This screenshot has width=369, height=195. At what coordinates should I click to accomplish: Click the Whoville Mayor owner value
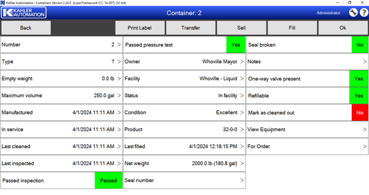pyautogui.click(x=219, y=62)
